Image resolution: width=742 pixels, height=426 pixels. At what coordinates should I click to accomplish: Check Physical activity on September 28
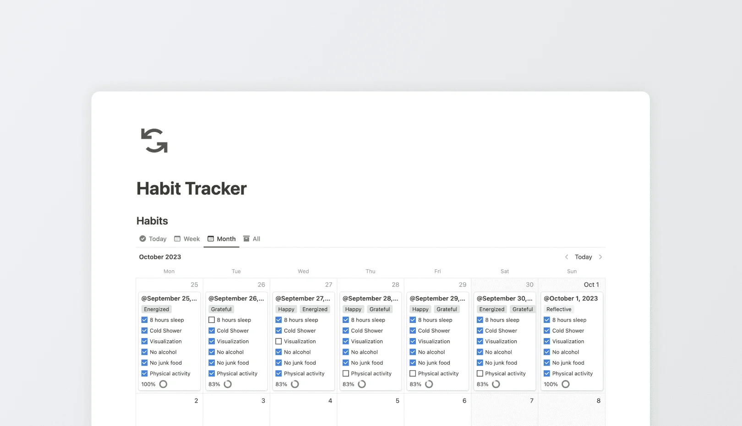tap(345, 373)
